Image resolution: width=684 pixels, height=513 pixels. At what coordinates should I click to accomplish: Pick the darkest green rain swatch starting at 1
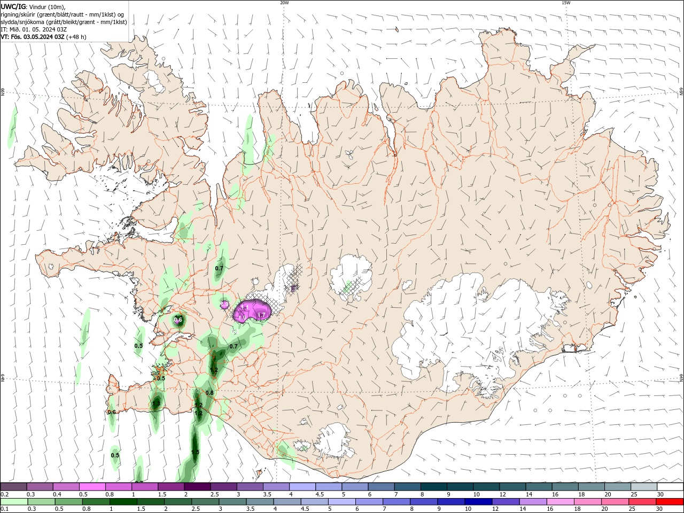point(123,502)
